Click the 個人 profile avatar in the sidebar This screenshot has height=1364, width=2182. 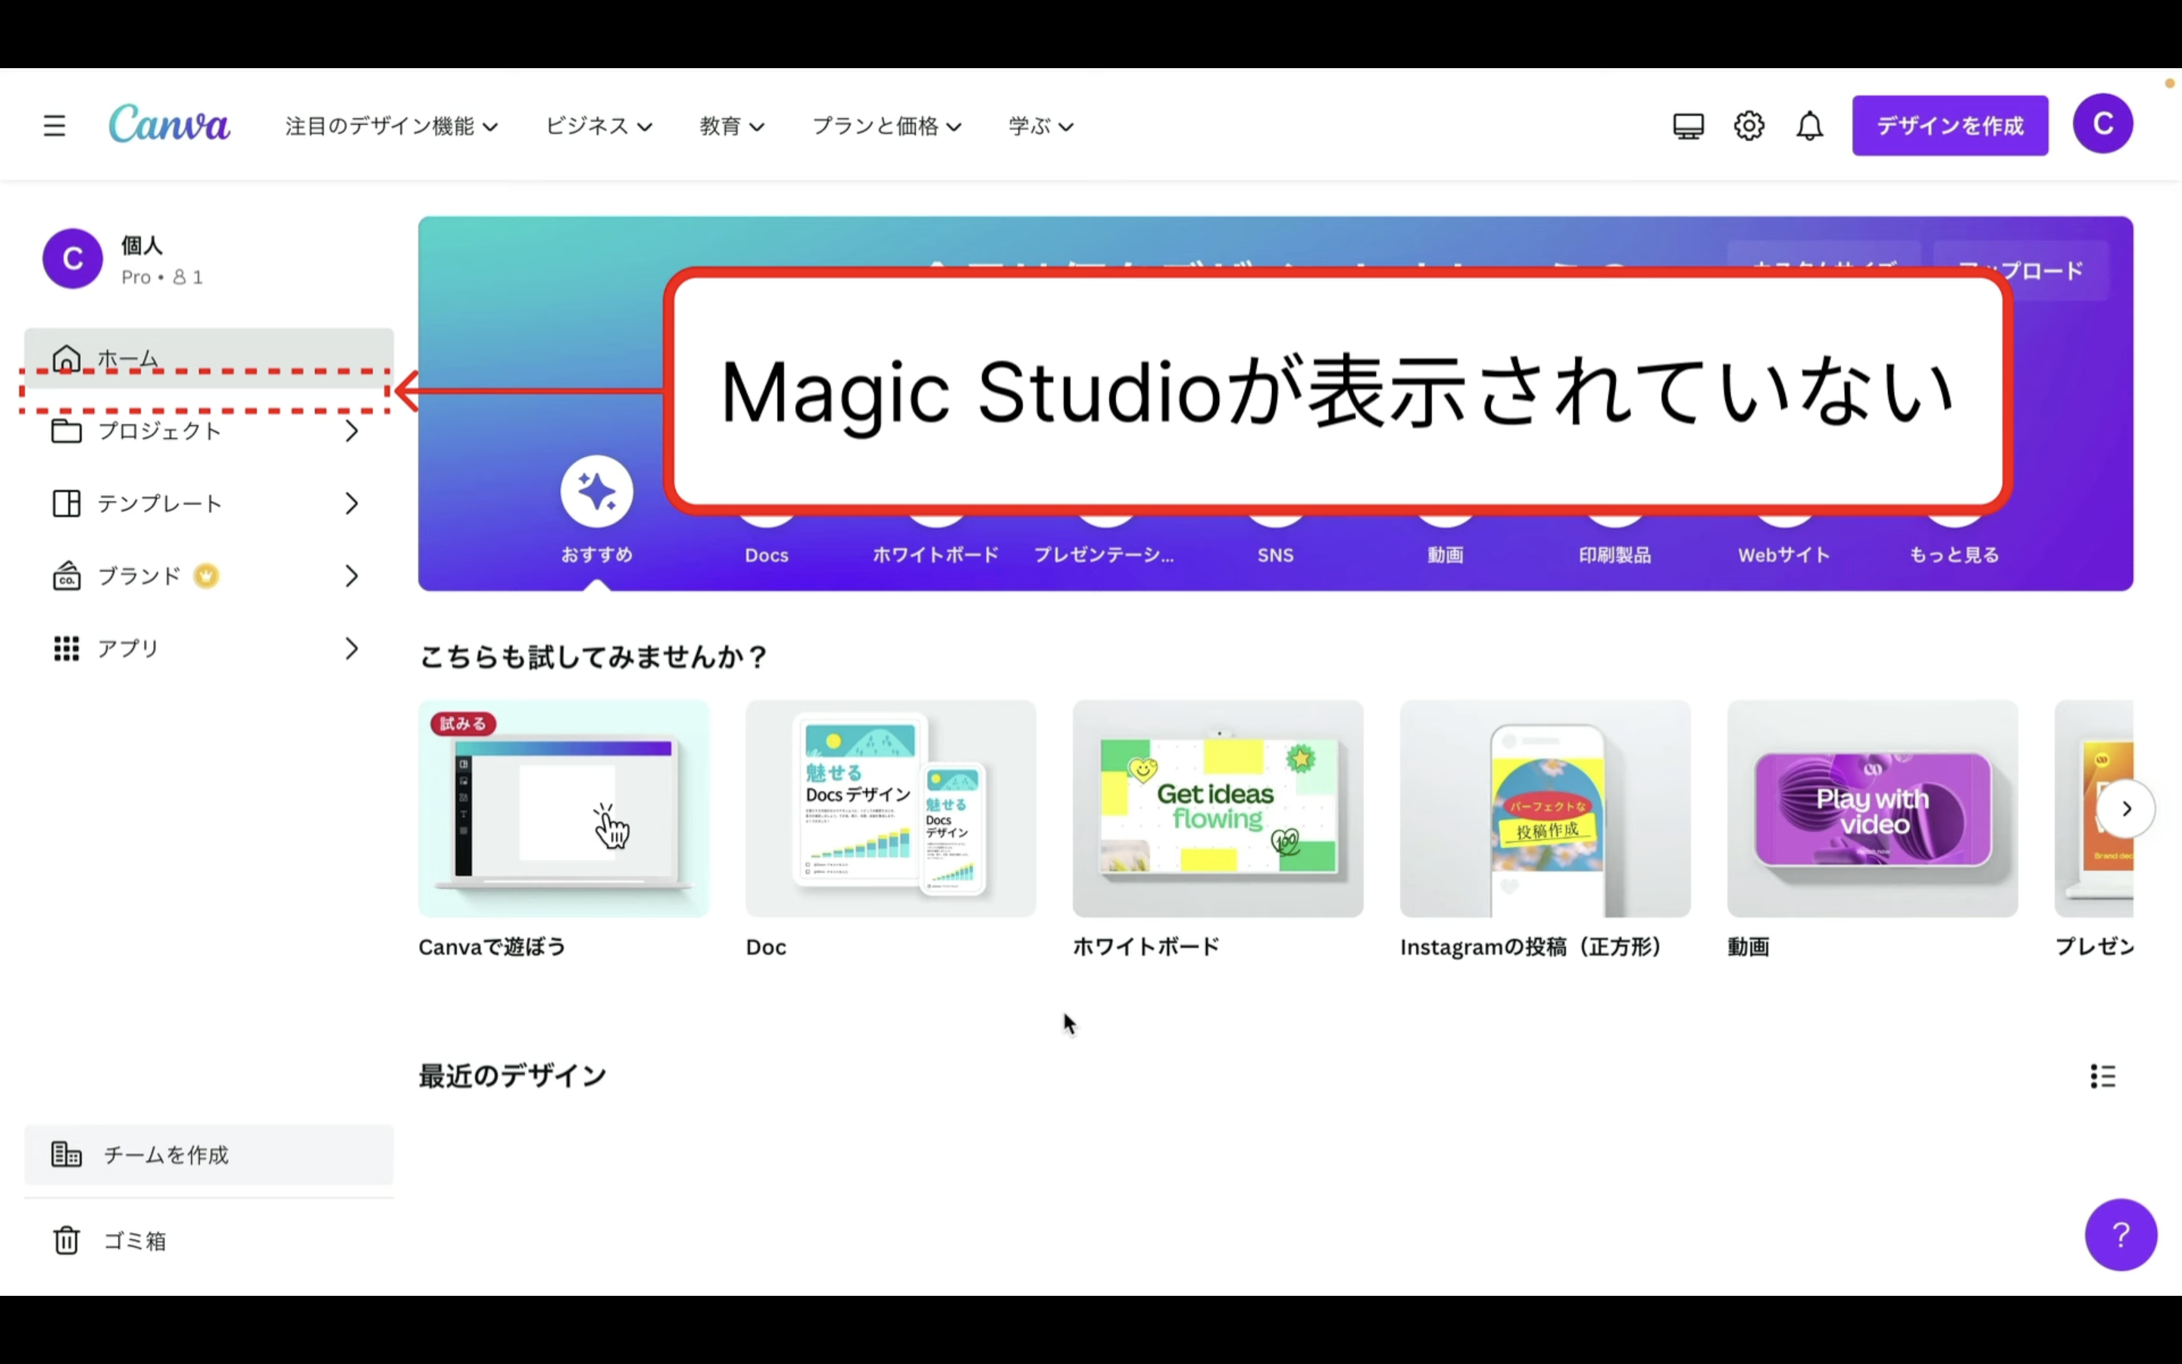(x=72, y=259)
